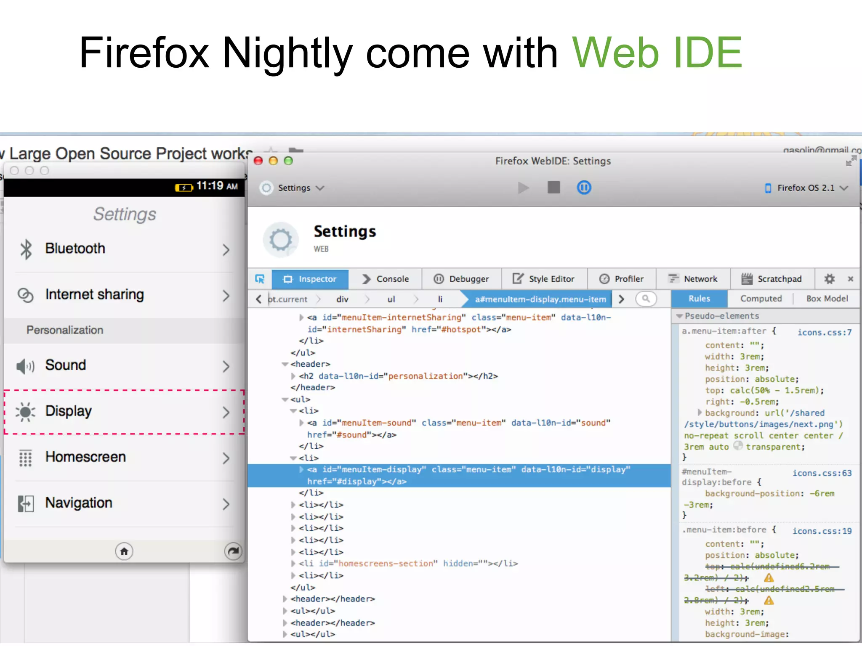
Task: Click the battery indicator in simulator
Action: click(184, 188)
